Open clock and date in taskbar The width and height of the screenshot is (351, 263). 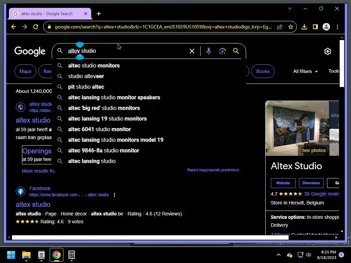(327, 255)
